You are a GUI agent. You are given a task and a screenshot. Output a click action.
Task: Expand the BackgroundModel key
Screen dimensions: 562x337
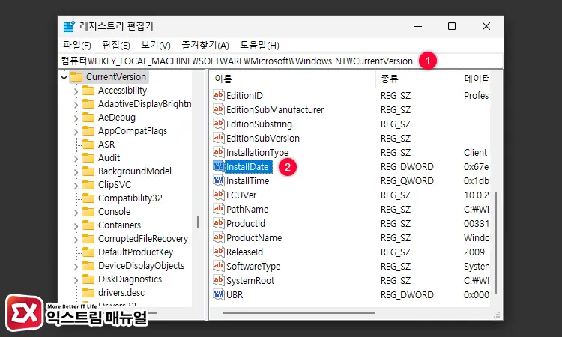coord(76,172)
